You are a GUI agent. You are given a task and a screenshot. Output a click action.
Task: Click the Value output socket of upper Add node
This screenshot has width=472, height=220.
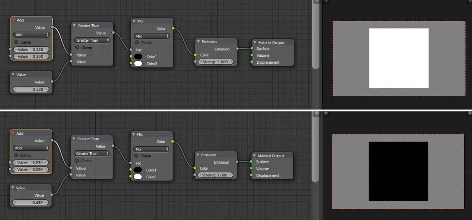52,27
